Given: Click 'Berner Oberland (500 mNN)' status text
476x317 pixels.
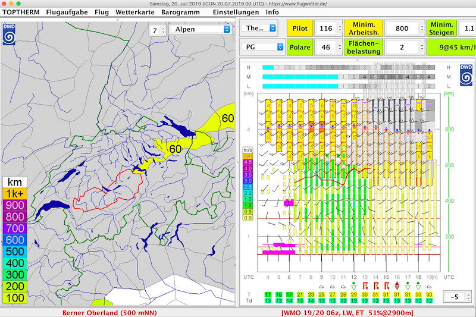Looking at the screenshot, I should coord(109,313).
